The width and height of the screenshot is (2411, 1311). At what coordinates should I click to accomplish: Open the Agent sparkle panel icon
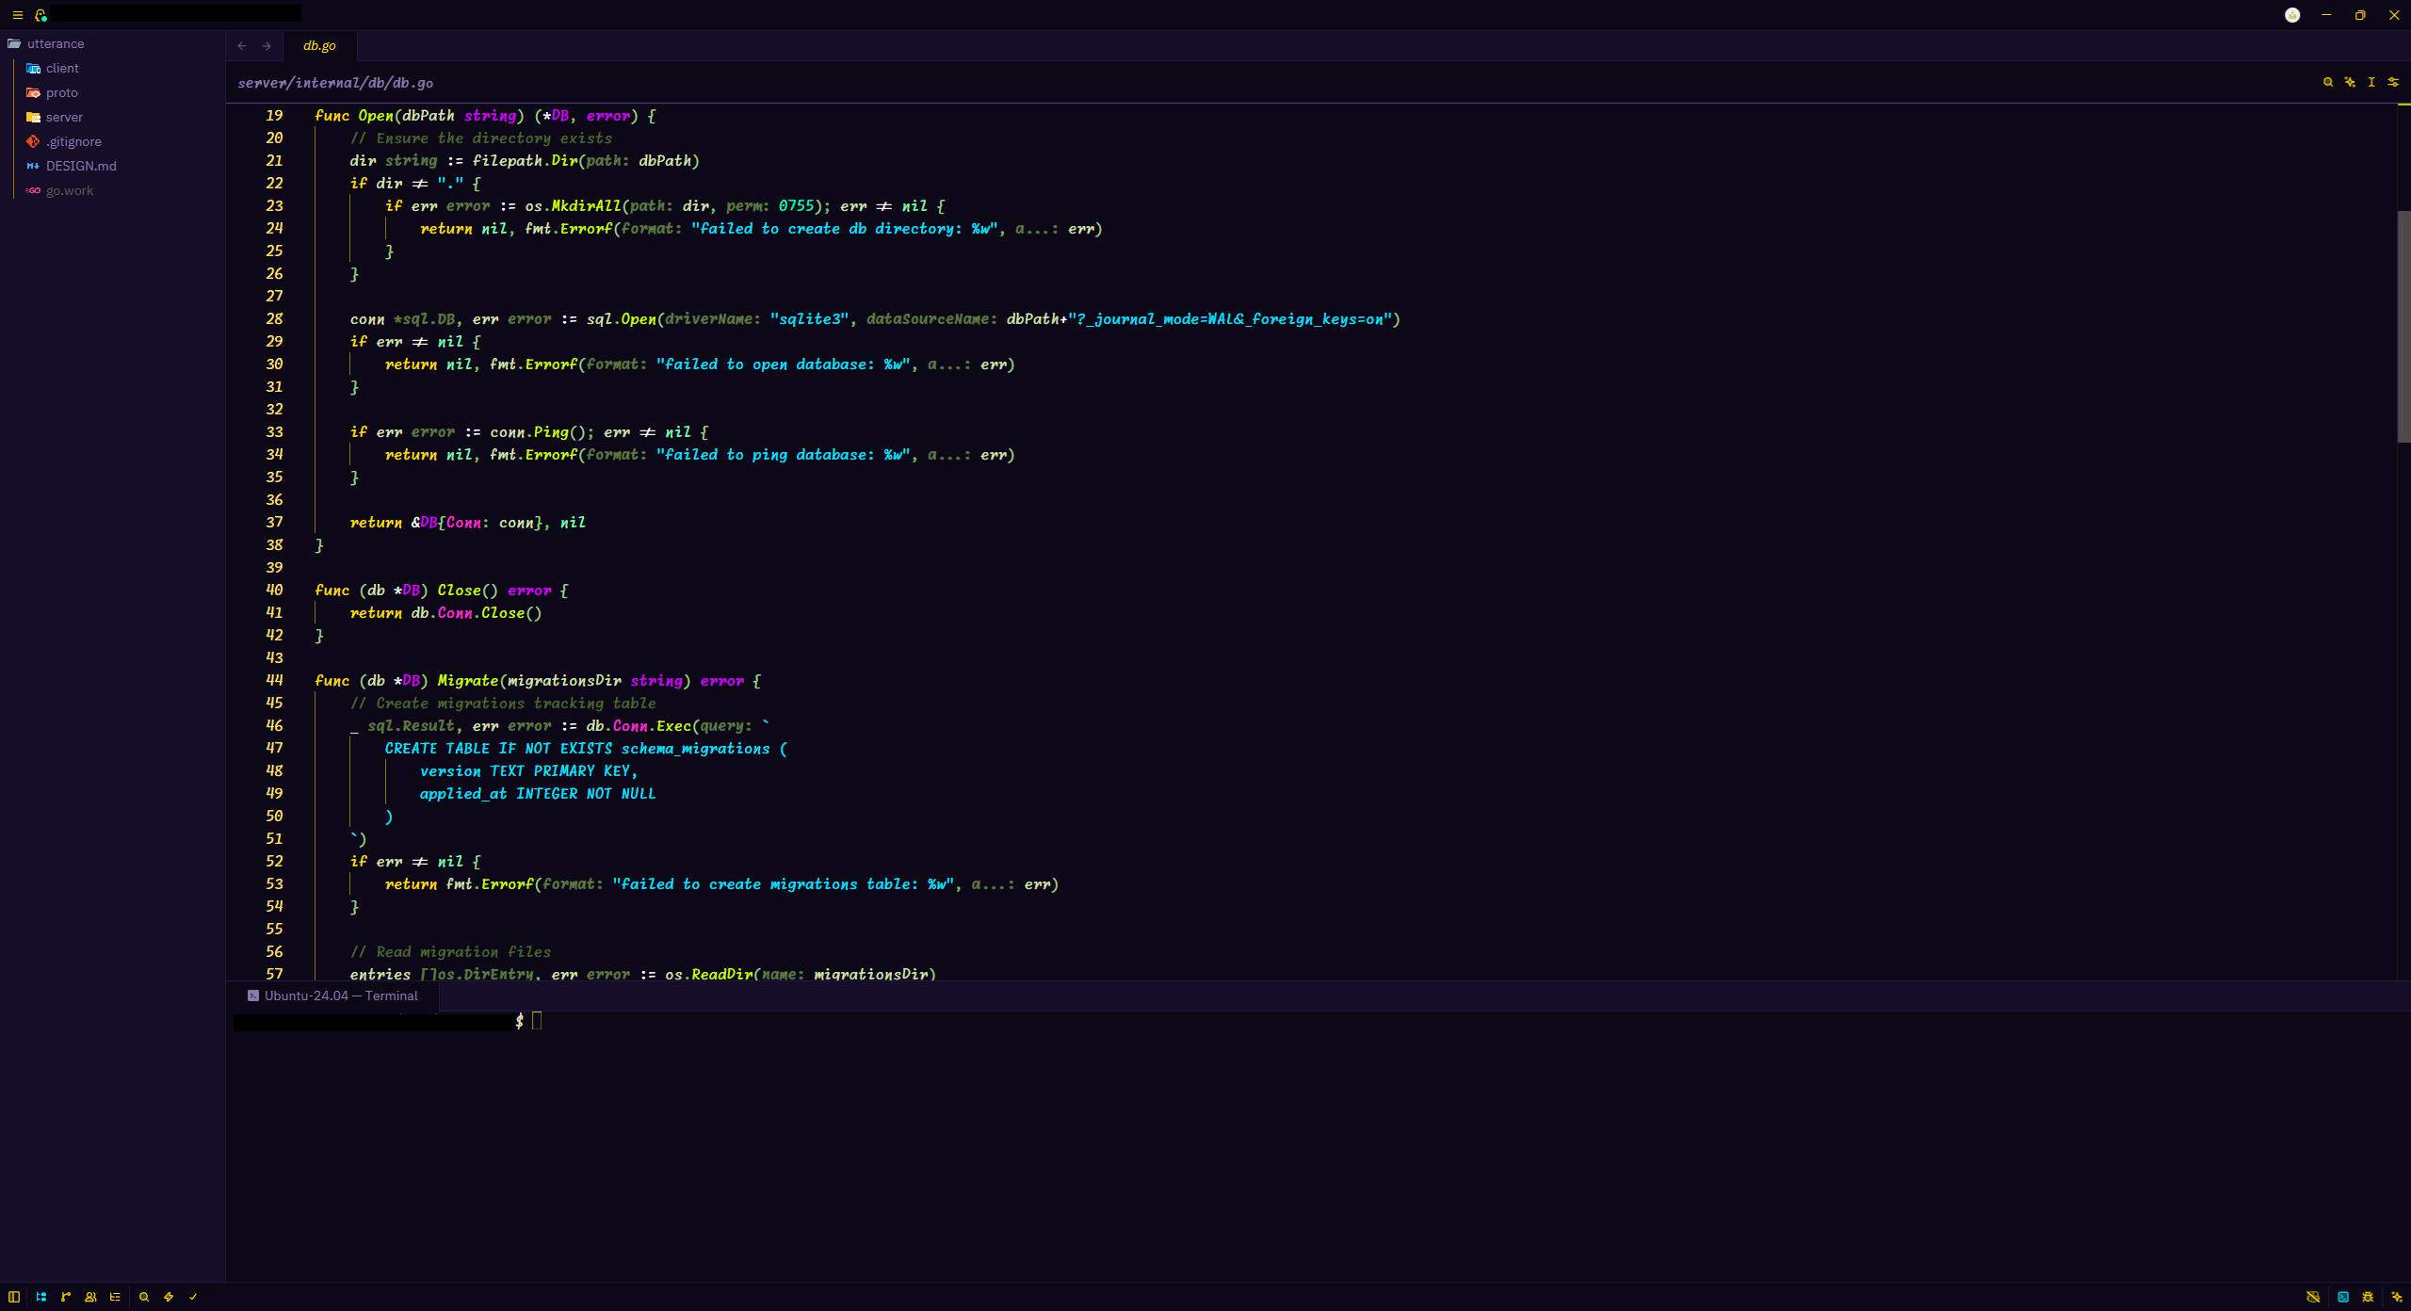pos(2397,1297)
